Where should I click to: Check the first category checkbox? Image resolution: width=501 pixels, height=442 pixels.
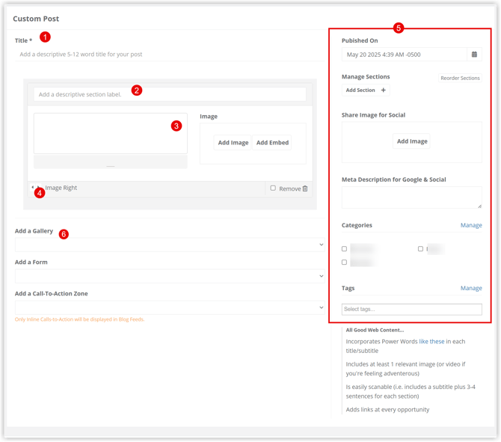[x=345, y=249]
